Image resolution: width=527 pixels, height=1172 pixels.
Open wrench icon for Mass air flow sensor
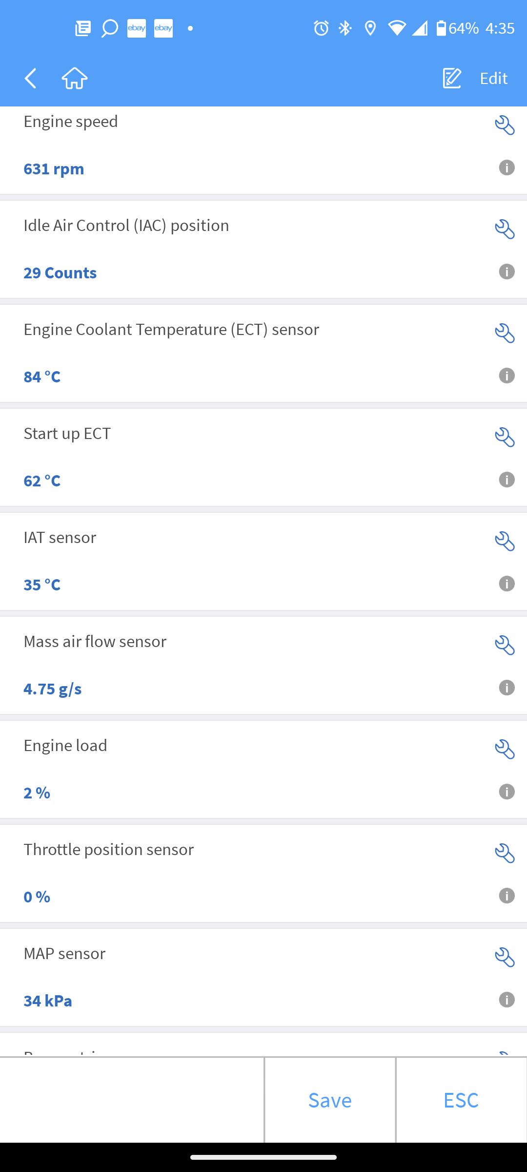coord(505,645)
